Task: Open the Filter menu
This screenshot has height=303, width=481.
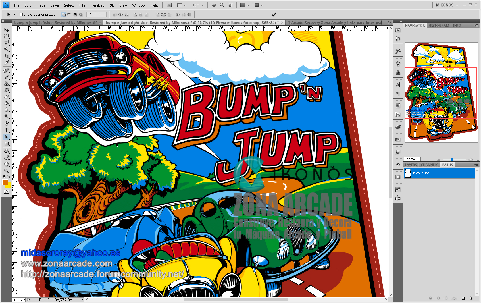Action: pyautogui.click(x=82, y=5)
